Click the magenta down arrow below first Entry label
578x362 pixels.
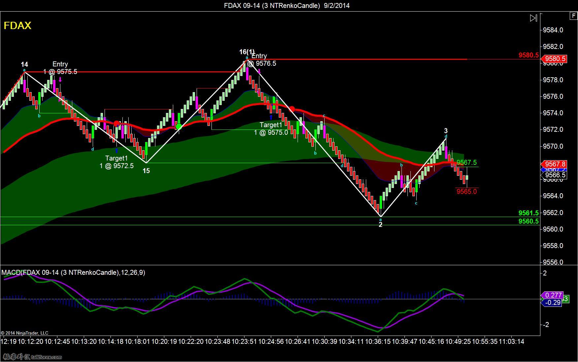60,79
